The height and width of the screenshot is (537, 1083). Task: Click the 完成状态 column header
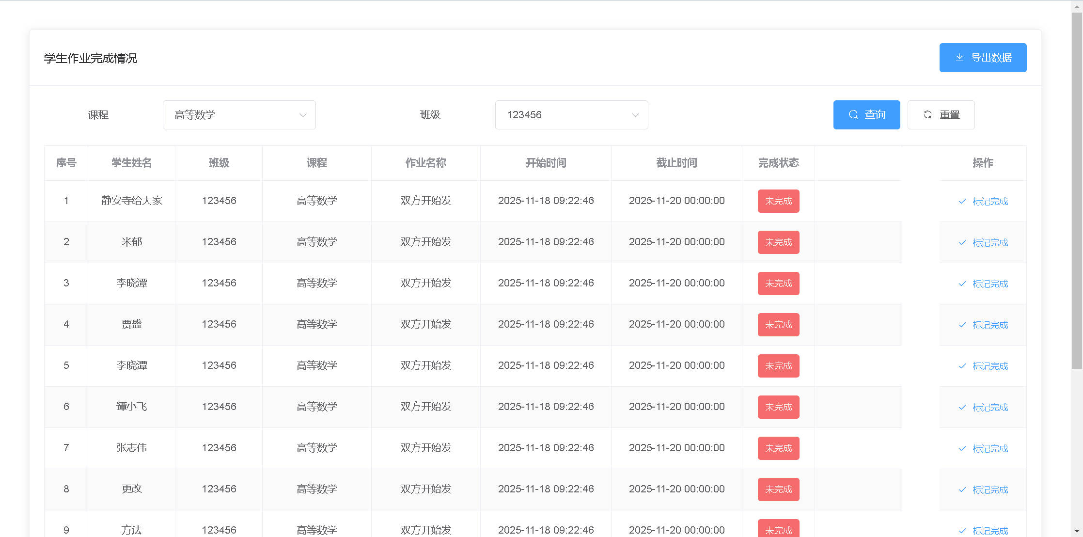(778, 163)
